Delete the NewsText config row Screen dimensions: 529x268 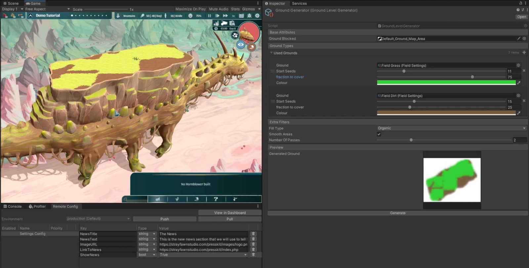tap(253, 239)
